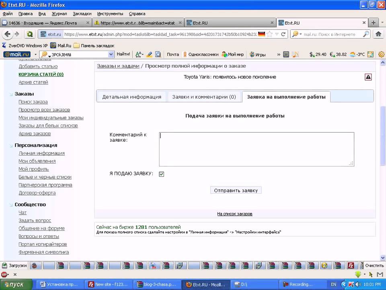
Task: Click the Gmail M icon in the add-on bar
Action: click(x=380, y=274)
